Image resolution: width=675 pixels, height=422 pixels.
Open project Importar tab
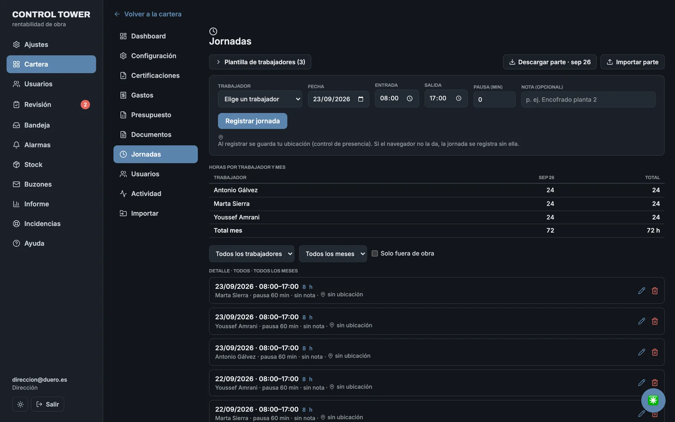[x=155, y=213]
